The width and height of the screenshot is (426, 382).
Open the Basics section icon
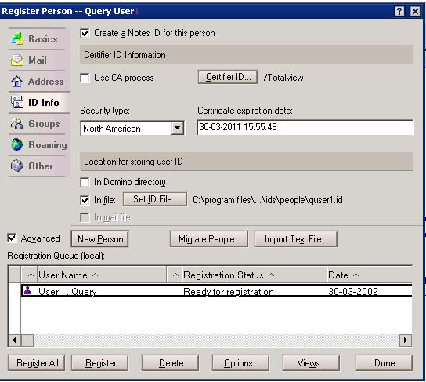tap(17, 38)
